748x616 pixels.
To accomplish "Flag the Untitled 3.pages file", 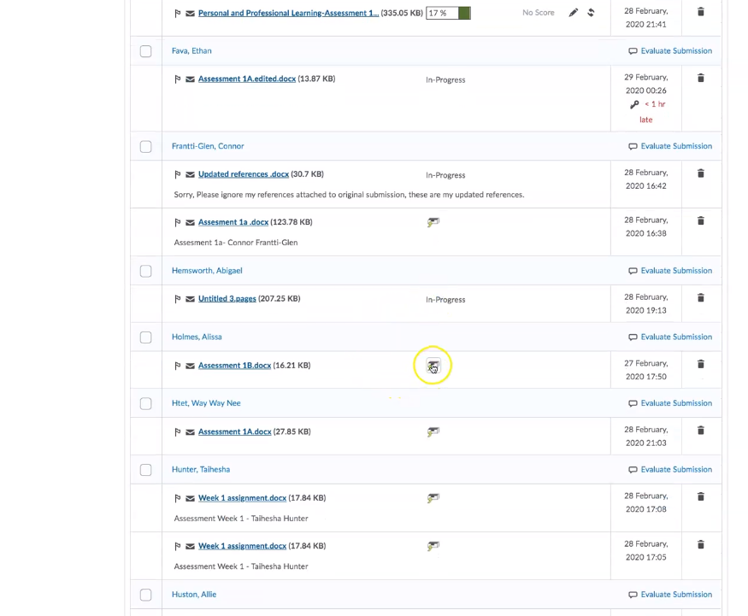I will point(178,299).
